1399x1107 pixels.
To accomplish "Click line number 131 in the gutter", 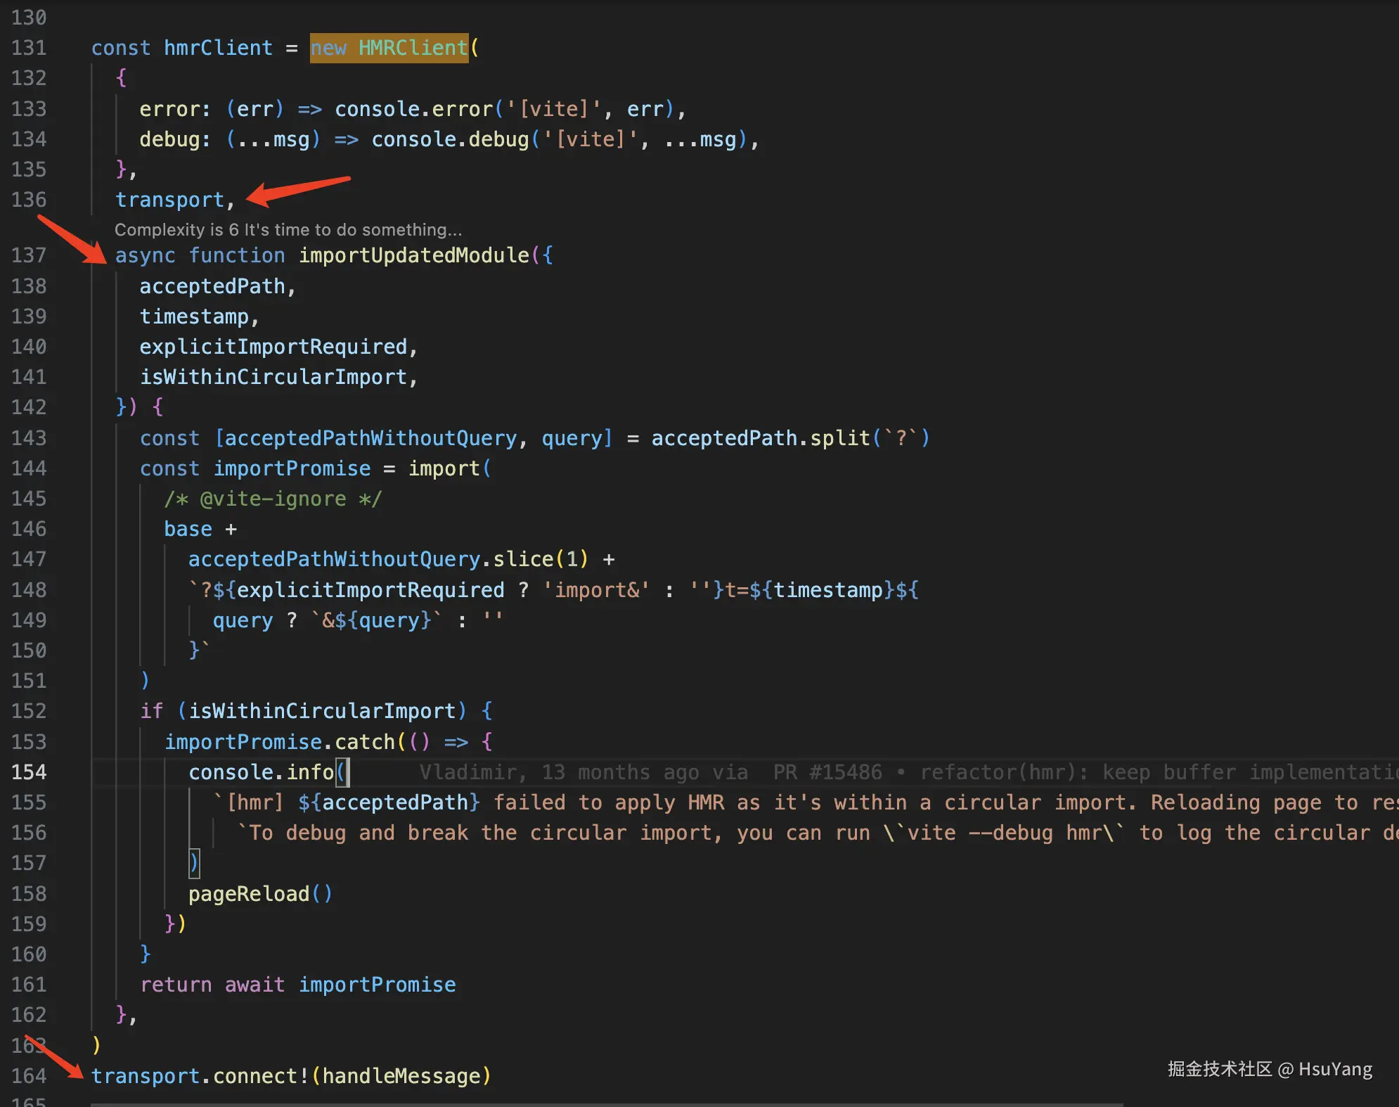I will (x=29, y=48).
